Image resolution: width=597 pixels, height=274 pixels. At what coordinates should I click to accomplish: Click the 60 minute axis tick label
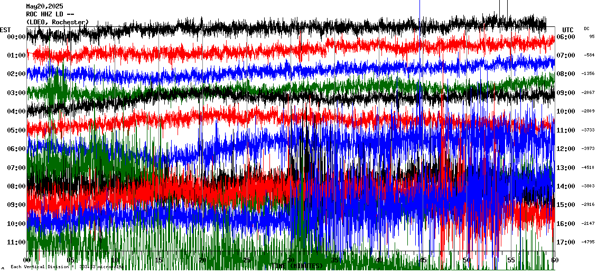click(x=554, y=260)
